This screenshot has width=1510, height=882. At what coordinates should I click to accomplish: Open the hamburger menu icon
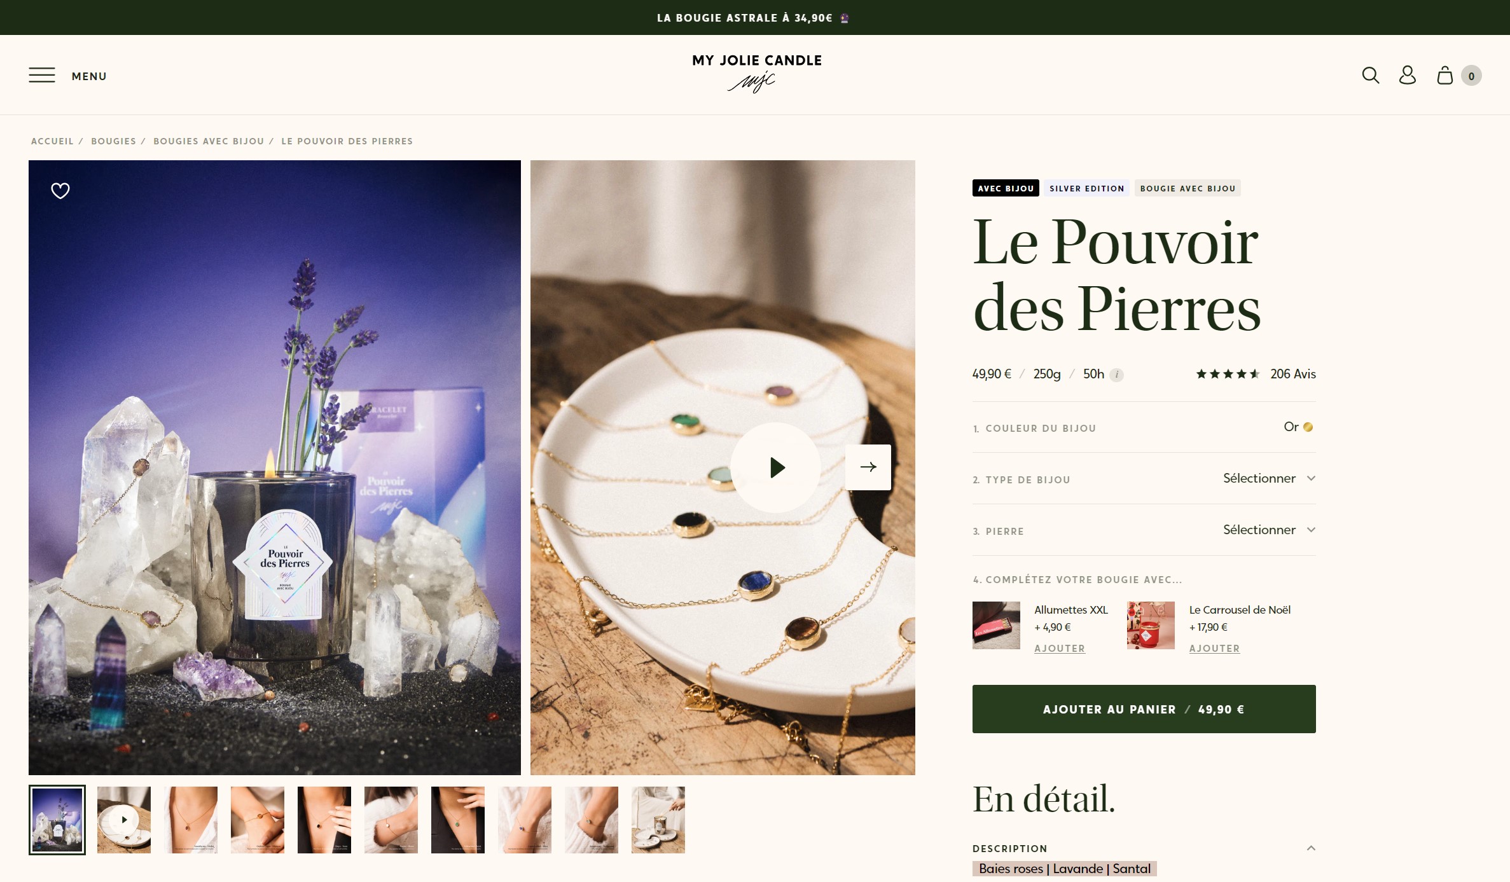[x=42, y=75]
